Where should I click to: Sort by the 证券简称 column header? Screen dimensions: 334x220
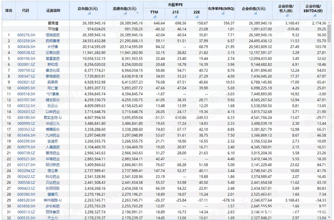(53, 10)
